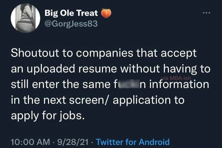Click the peach emoji next to the name
222x148 pixels.
point(106,14)
